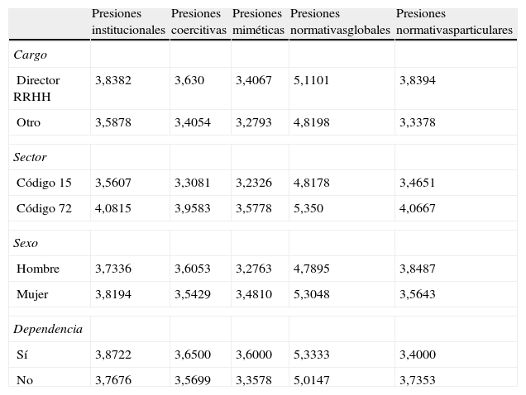Click the Presiones institucionales column header
Image resolution: width=526 pixels, height=395 pixels.
point(128,21)
